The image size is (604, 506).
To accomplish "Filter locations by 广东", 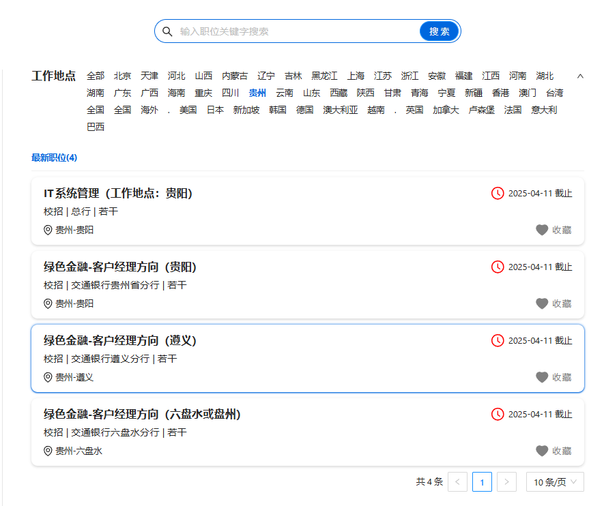I will 122,93.
